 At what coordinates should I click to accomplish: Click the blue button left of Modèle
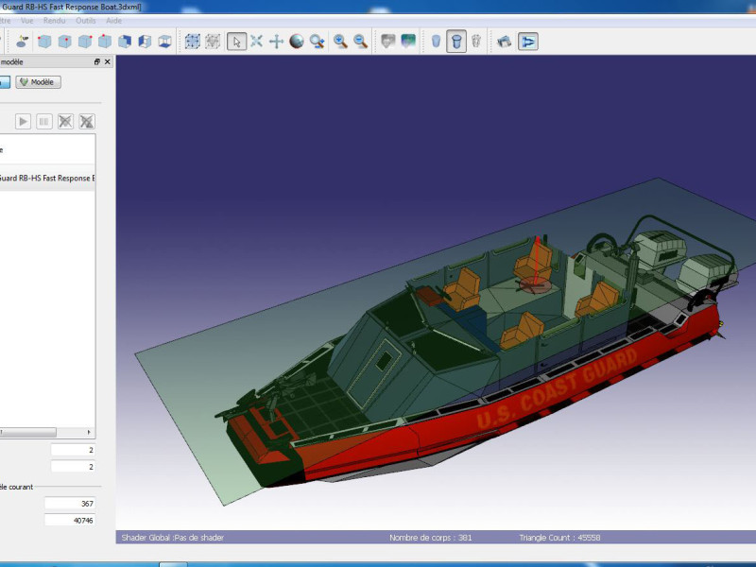tap(5, 82)
